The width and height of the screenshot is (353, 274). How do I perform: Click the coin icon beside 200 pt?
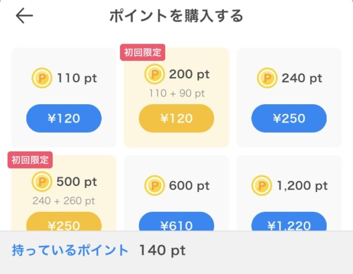coord(154,74)
